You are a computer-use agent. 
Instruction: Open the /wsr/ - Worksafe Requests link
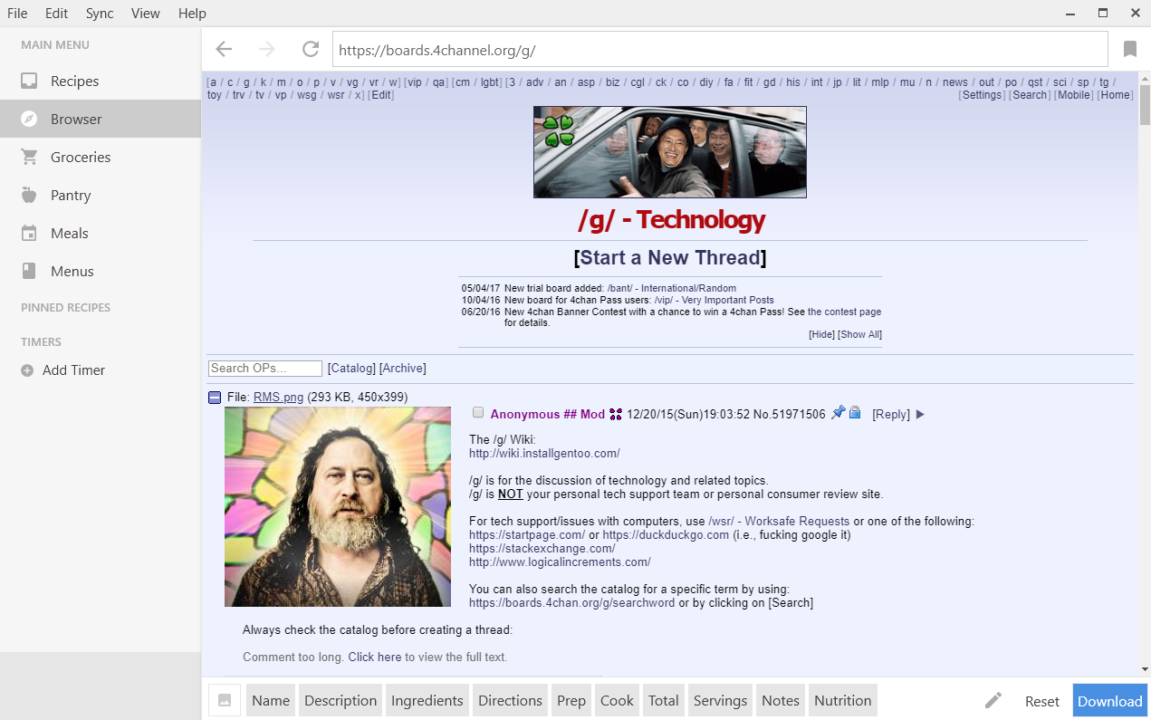tap(779, 522)
